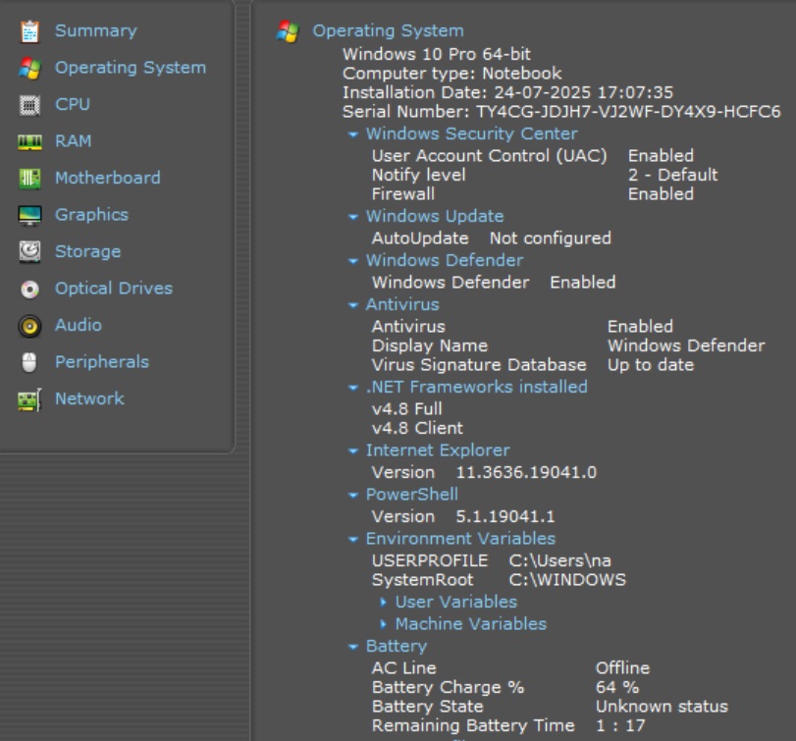The height and width of the screenshot is (741, 796).
Task: Click the Graphics monitor icon
Action: (x=29, y=215)
